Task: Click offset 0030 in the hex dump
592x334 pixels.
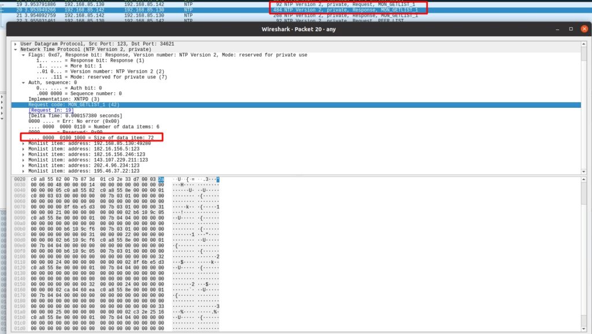Action: click(20, 185)
